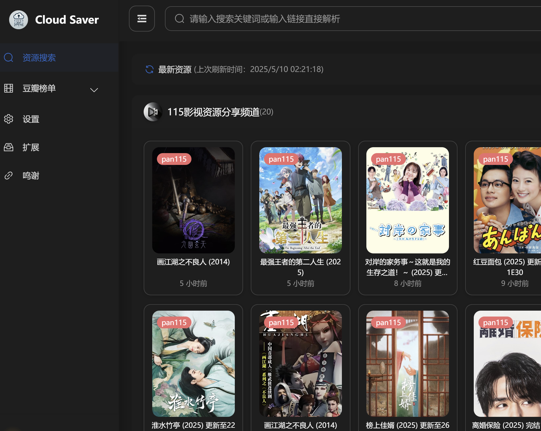Click the 扩展 inbox sidebar icon
This screenshot has height=431, width=541.
[x=9, y=147]
